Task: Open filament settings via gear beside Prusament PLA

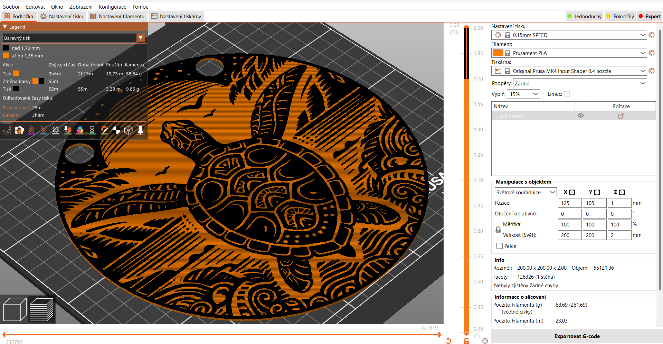Action: 652,53
